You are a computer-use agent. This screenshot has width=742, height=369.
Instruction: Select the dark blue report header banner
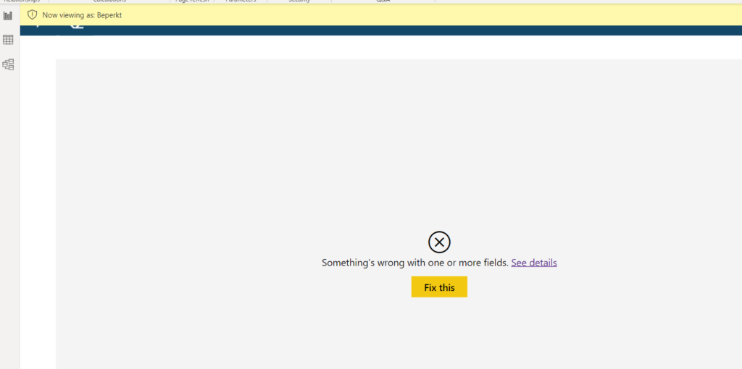point(406,30)
